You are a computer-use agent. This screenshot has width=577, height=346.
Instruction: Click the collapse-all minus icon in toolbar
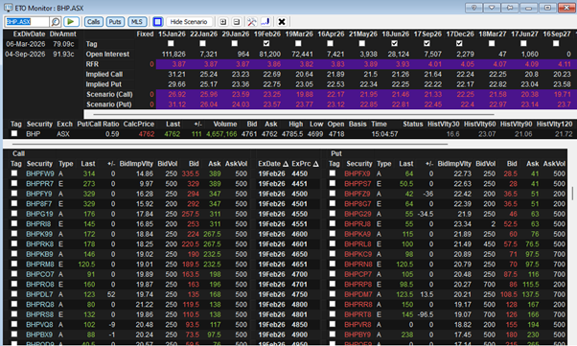[237, 22]
